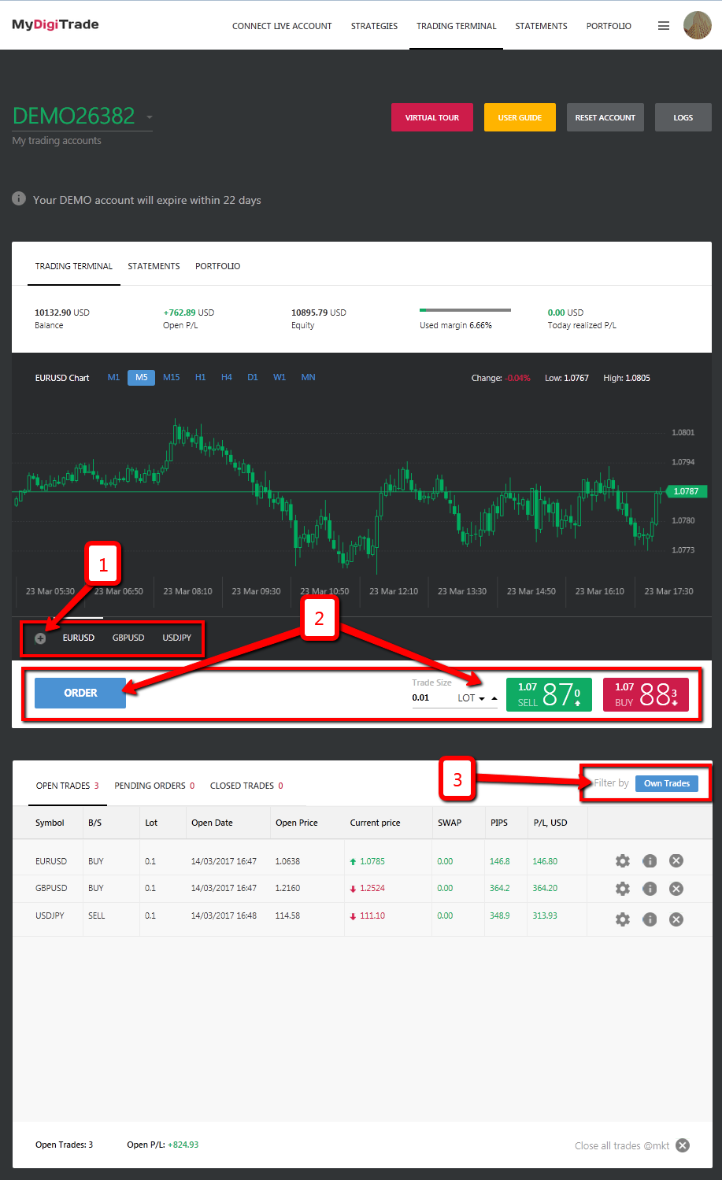Open Connect Live Account in top navigation
This screenshot has height=1180, width=722.
pyautogui.click(x=282, y=26)
